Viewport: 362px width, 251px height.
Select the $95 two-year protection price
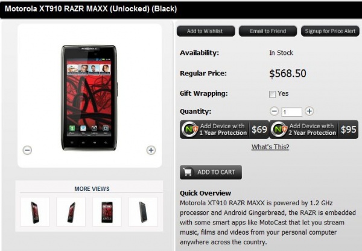[x=348, y=129]
